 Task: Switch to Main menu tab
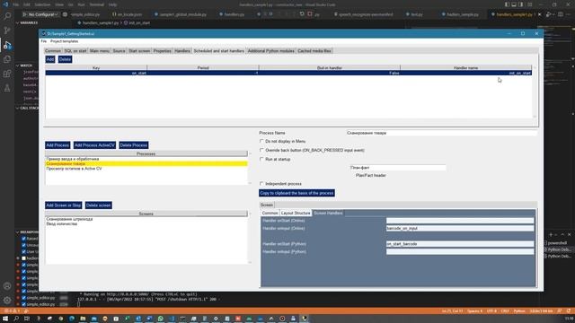tap(100, 51)
